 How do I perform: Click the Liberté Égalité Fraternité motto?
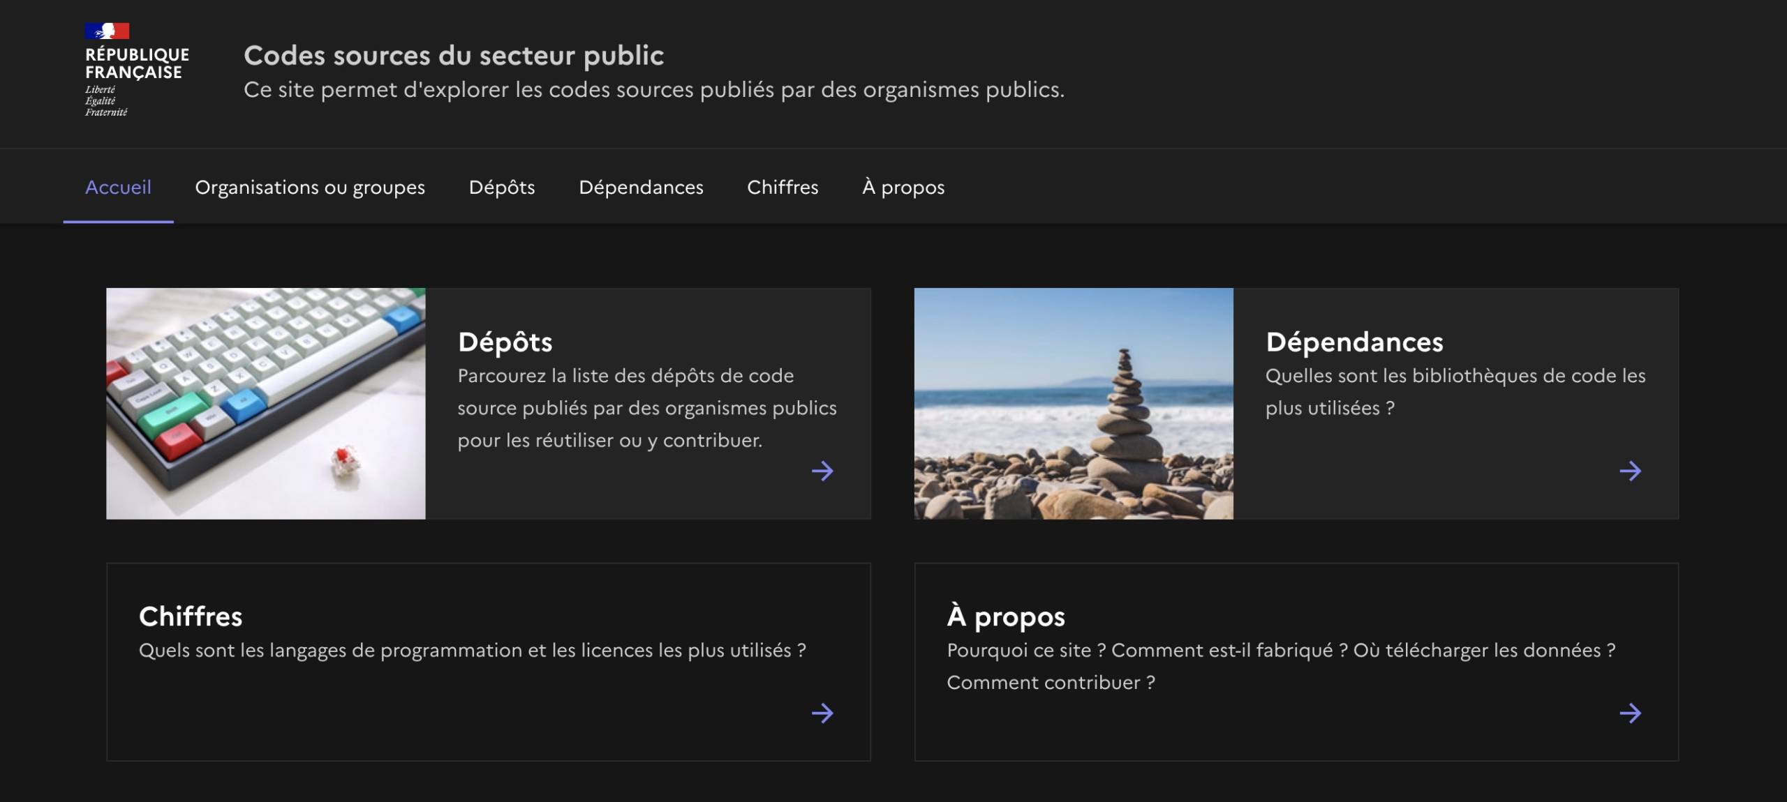click(x=106, y=101)
